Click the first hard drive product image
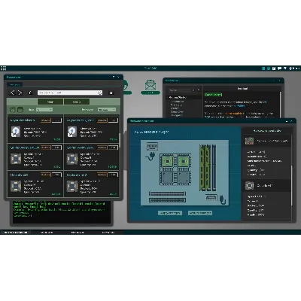The height and width of the screenshot is (301, 301). [16, 132]
